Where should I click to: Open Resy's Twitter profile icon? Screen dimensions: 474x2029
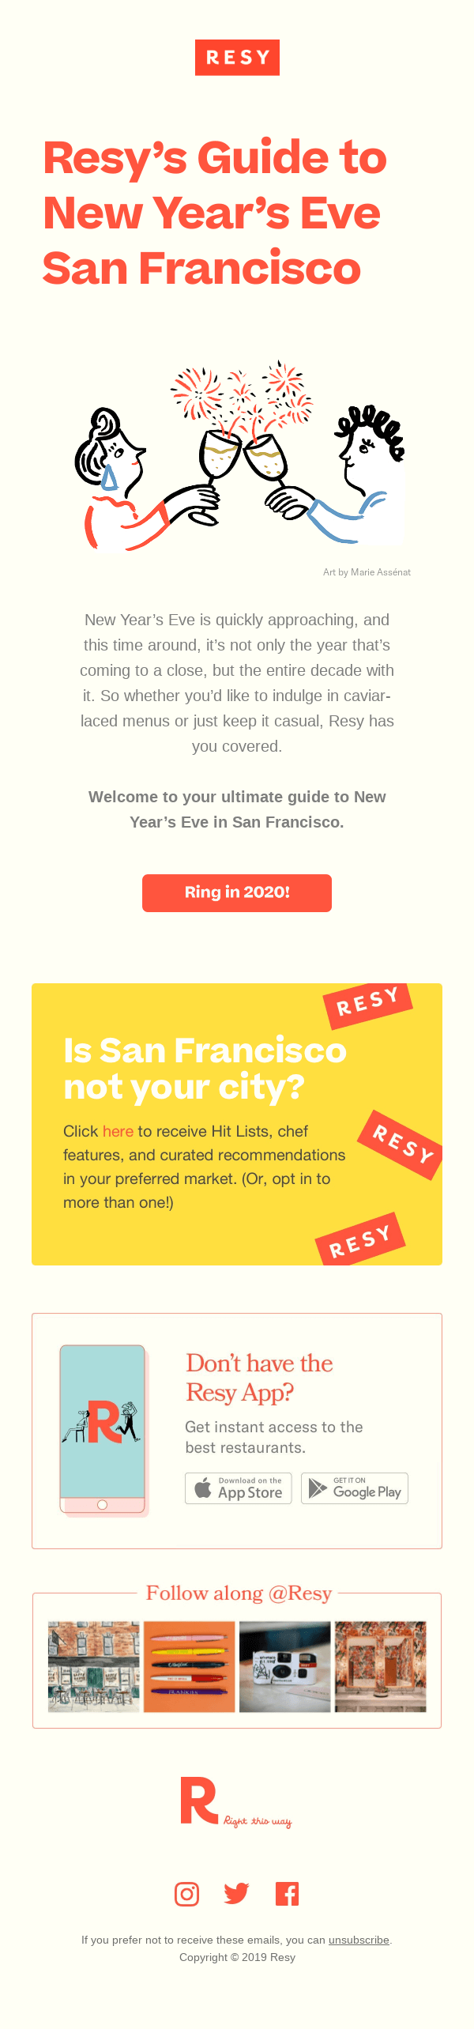(236, 1894)
